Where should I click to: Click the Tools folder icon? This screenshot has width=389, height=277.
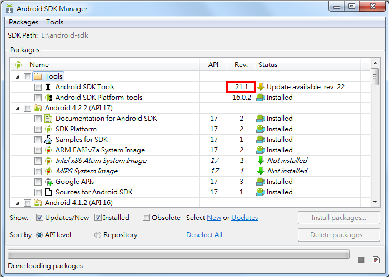pos(38,76)
